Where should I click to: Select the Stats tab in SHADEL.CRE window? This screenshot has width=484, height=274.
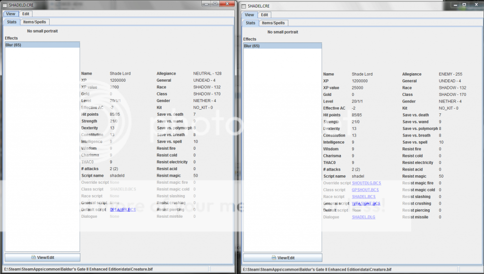pyautogui.click(x=251, y=23)
